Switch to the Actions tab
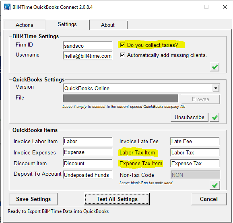The height and width of the screenshot is (223, 233). click(25, 25)
